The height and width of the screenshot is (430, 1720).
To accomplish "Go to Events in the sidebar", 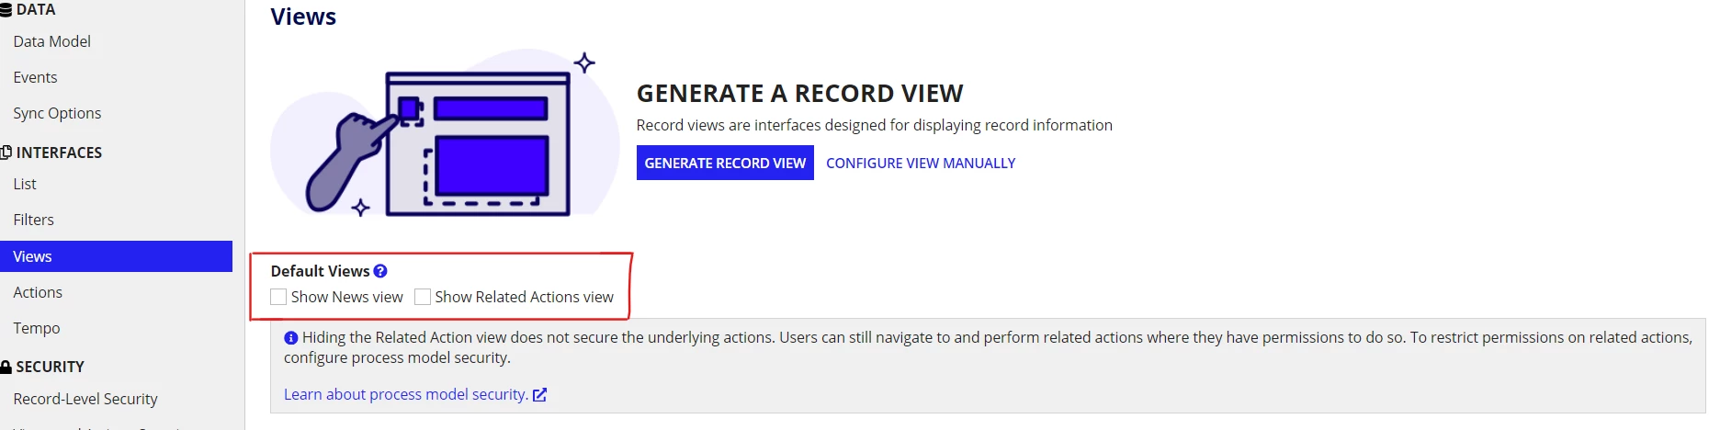I will 35,77.
